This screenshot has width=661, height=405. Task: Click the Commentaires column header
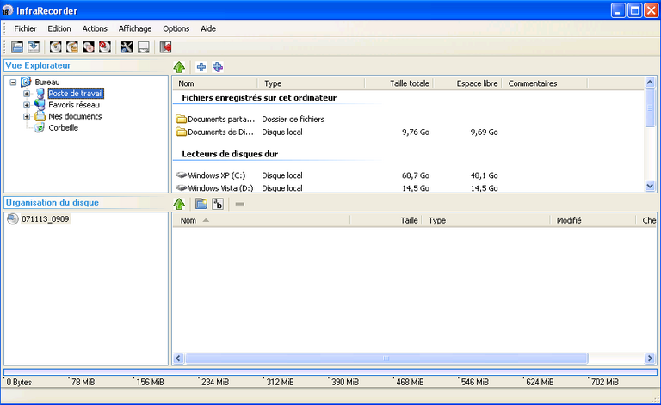click(x=544, y=83)
